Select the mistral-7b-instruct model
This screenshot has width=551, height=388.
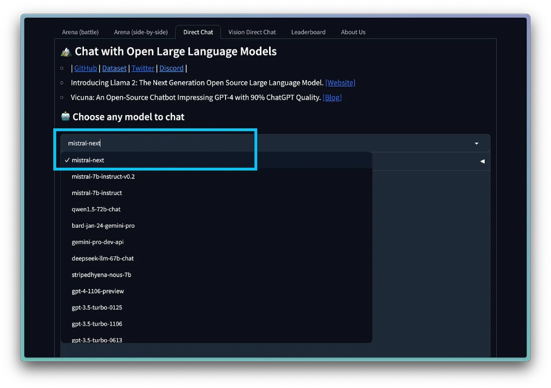[97, 193]
